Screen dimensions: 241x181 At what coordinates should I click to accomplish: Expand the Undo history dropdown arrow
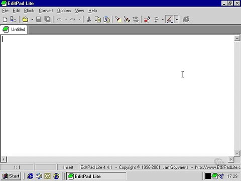(66, 20)
